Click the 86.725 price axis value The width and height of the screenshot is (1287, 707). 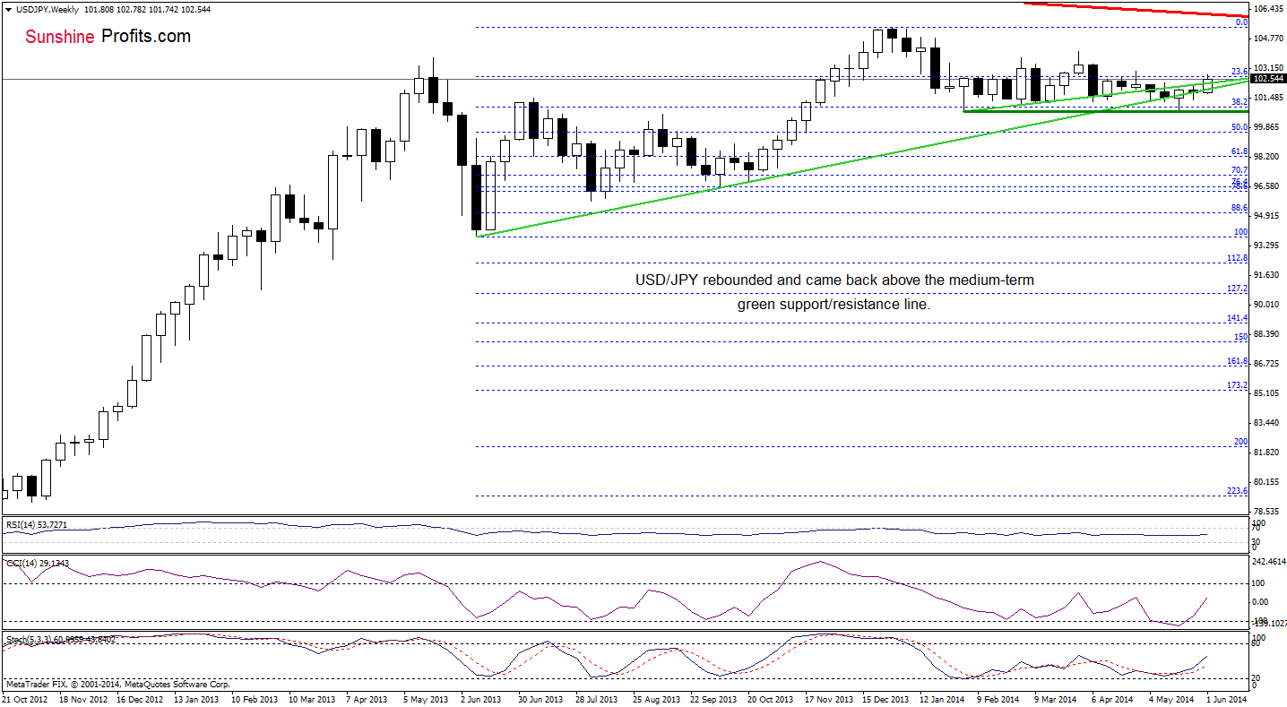tap(1268, 364)
